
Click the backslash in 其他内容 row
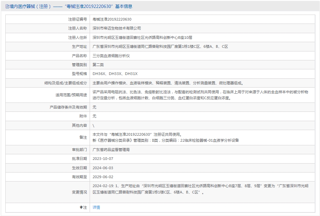94,126
